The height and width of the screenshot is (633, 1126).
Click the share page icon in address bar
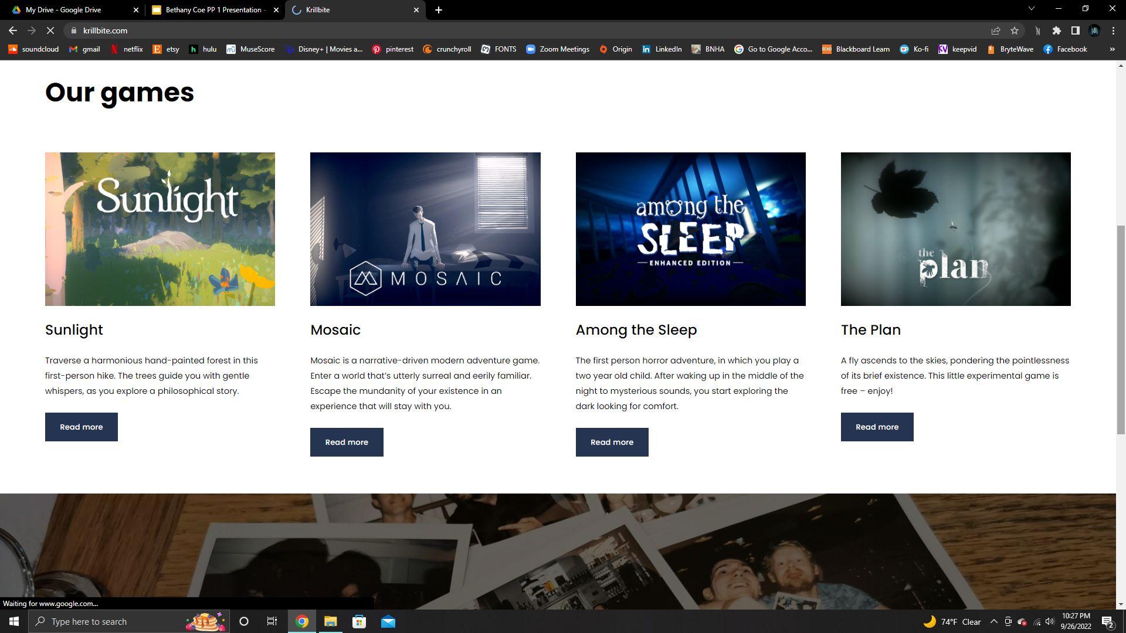[995, 30]
